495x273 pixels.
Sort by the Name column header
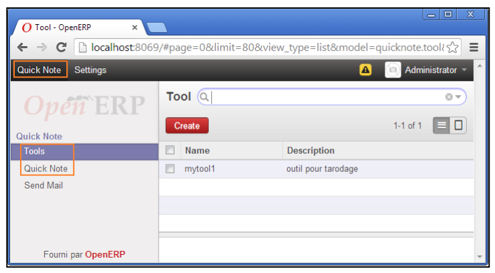197,151
